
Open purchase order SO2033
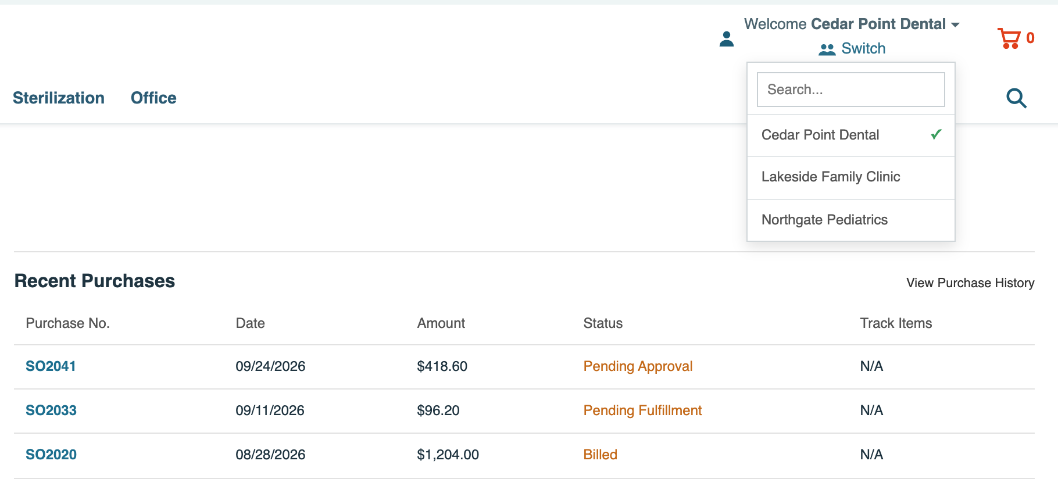pos(51,410)
